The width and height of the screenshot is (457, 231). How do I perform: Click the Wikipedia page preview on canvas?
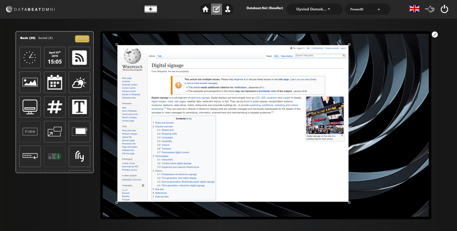coord(232,122)
